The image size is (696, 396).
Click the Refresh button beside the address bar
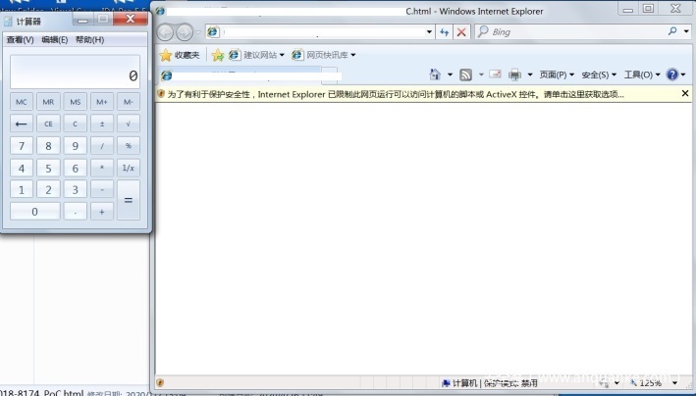point(444,32)
